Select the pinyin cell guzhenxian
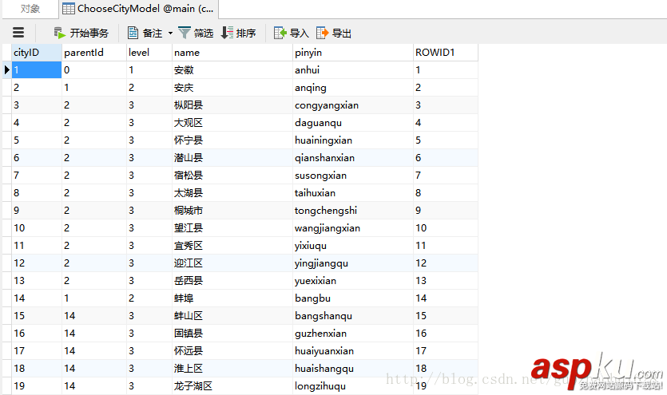The image size is (667, 395). 353,334
